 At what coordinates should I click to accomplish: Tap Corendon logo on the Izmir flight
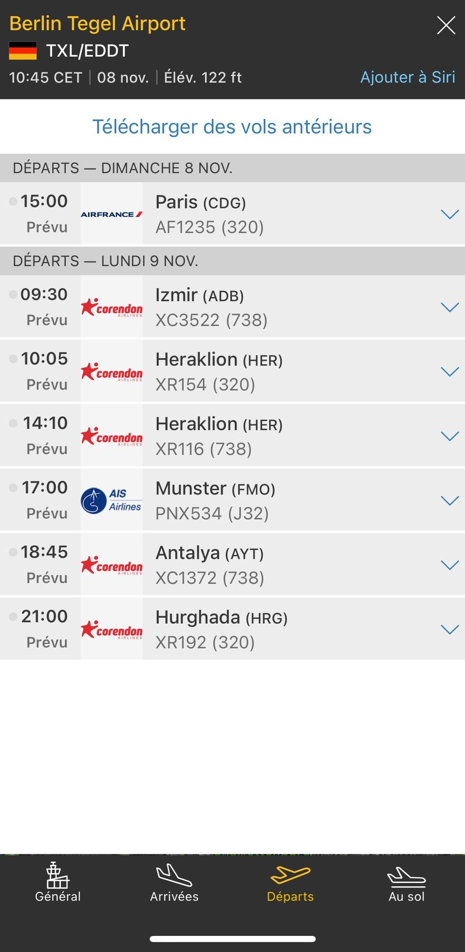click(111, 307)
